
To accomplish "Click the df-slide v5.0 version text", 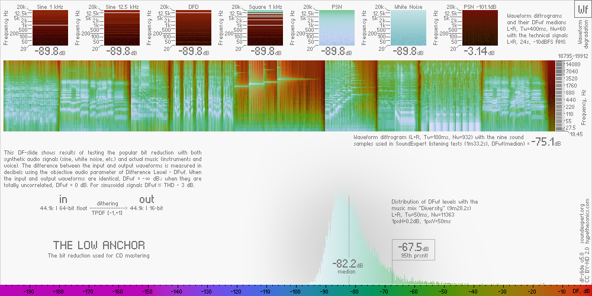I will click(x=583, y=267).
